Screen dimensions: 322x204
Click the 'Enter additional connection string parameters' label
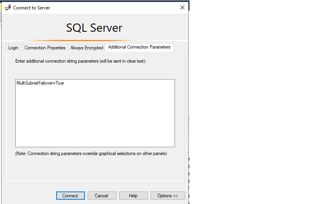click(x=81, y=61)
